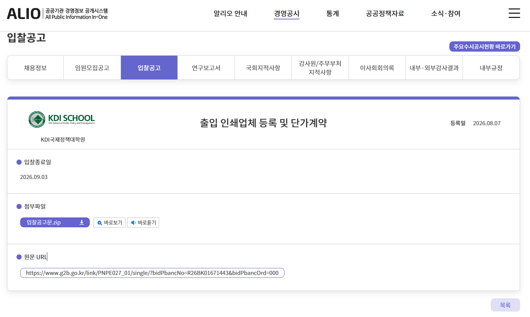Click the ALIO logo
Screen dimensions: 530x317
click(58, 14)
